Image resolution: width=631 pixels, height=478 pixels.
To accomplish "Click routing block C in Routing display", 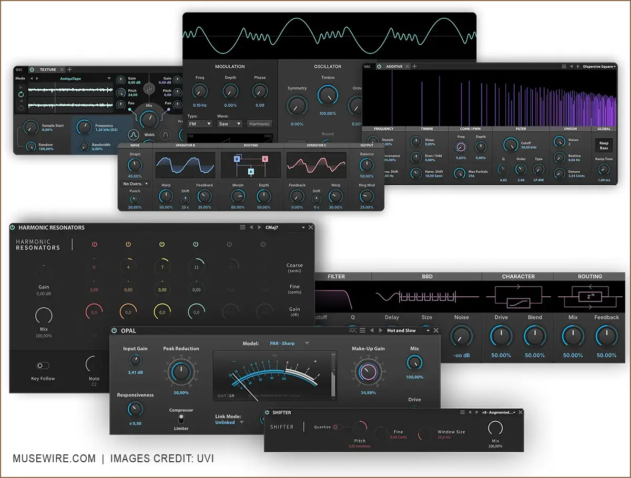I will (x=264, y=159).
